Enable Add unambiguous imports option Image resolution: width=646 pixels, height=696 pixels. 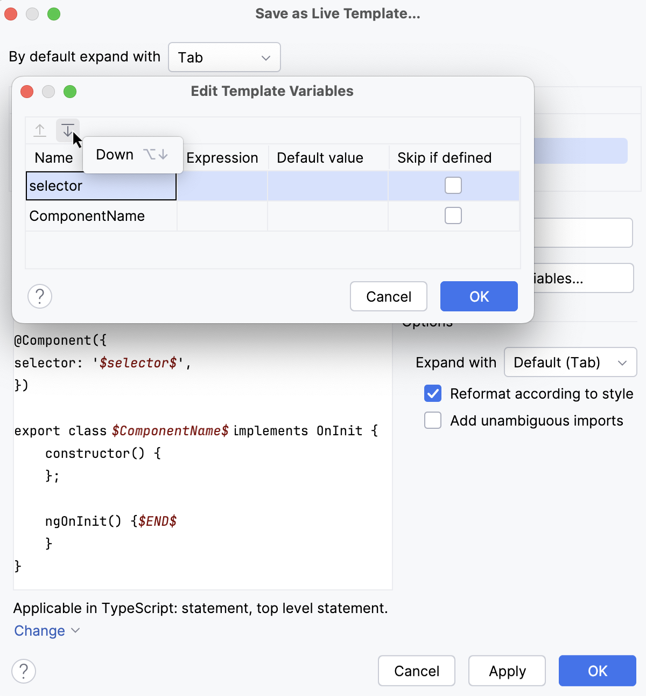pos(433,420)
